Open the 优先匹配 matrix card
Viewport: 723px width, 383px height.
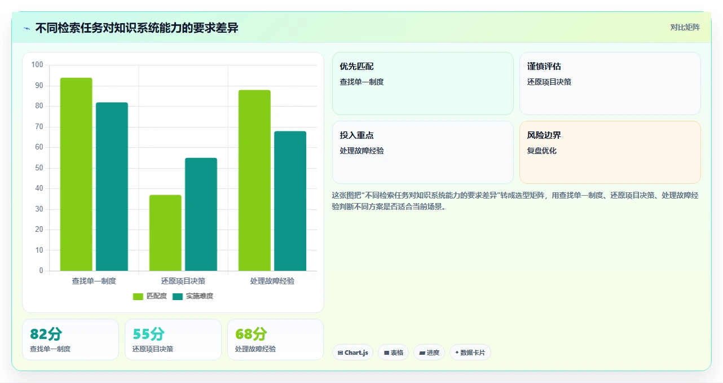423,83
